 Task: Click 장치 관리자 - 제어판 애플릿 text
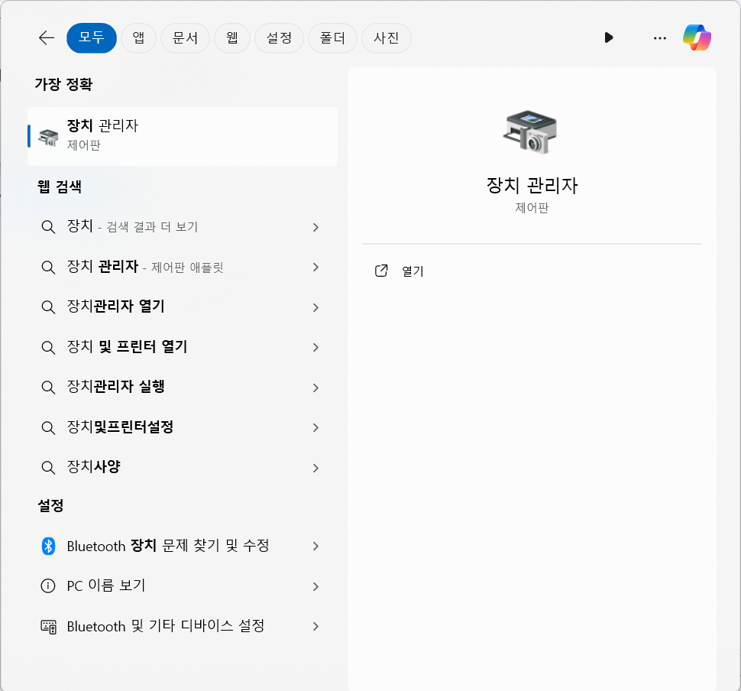(x=145, y=267)
